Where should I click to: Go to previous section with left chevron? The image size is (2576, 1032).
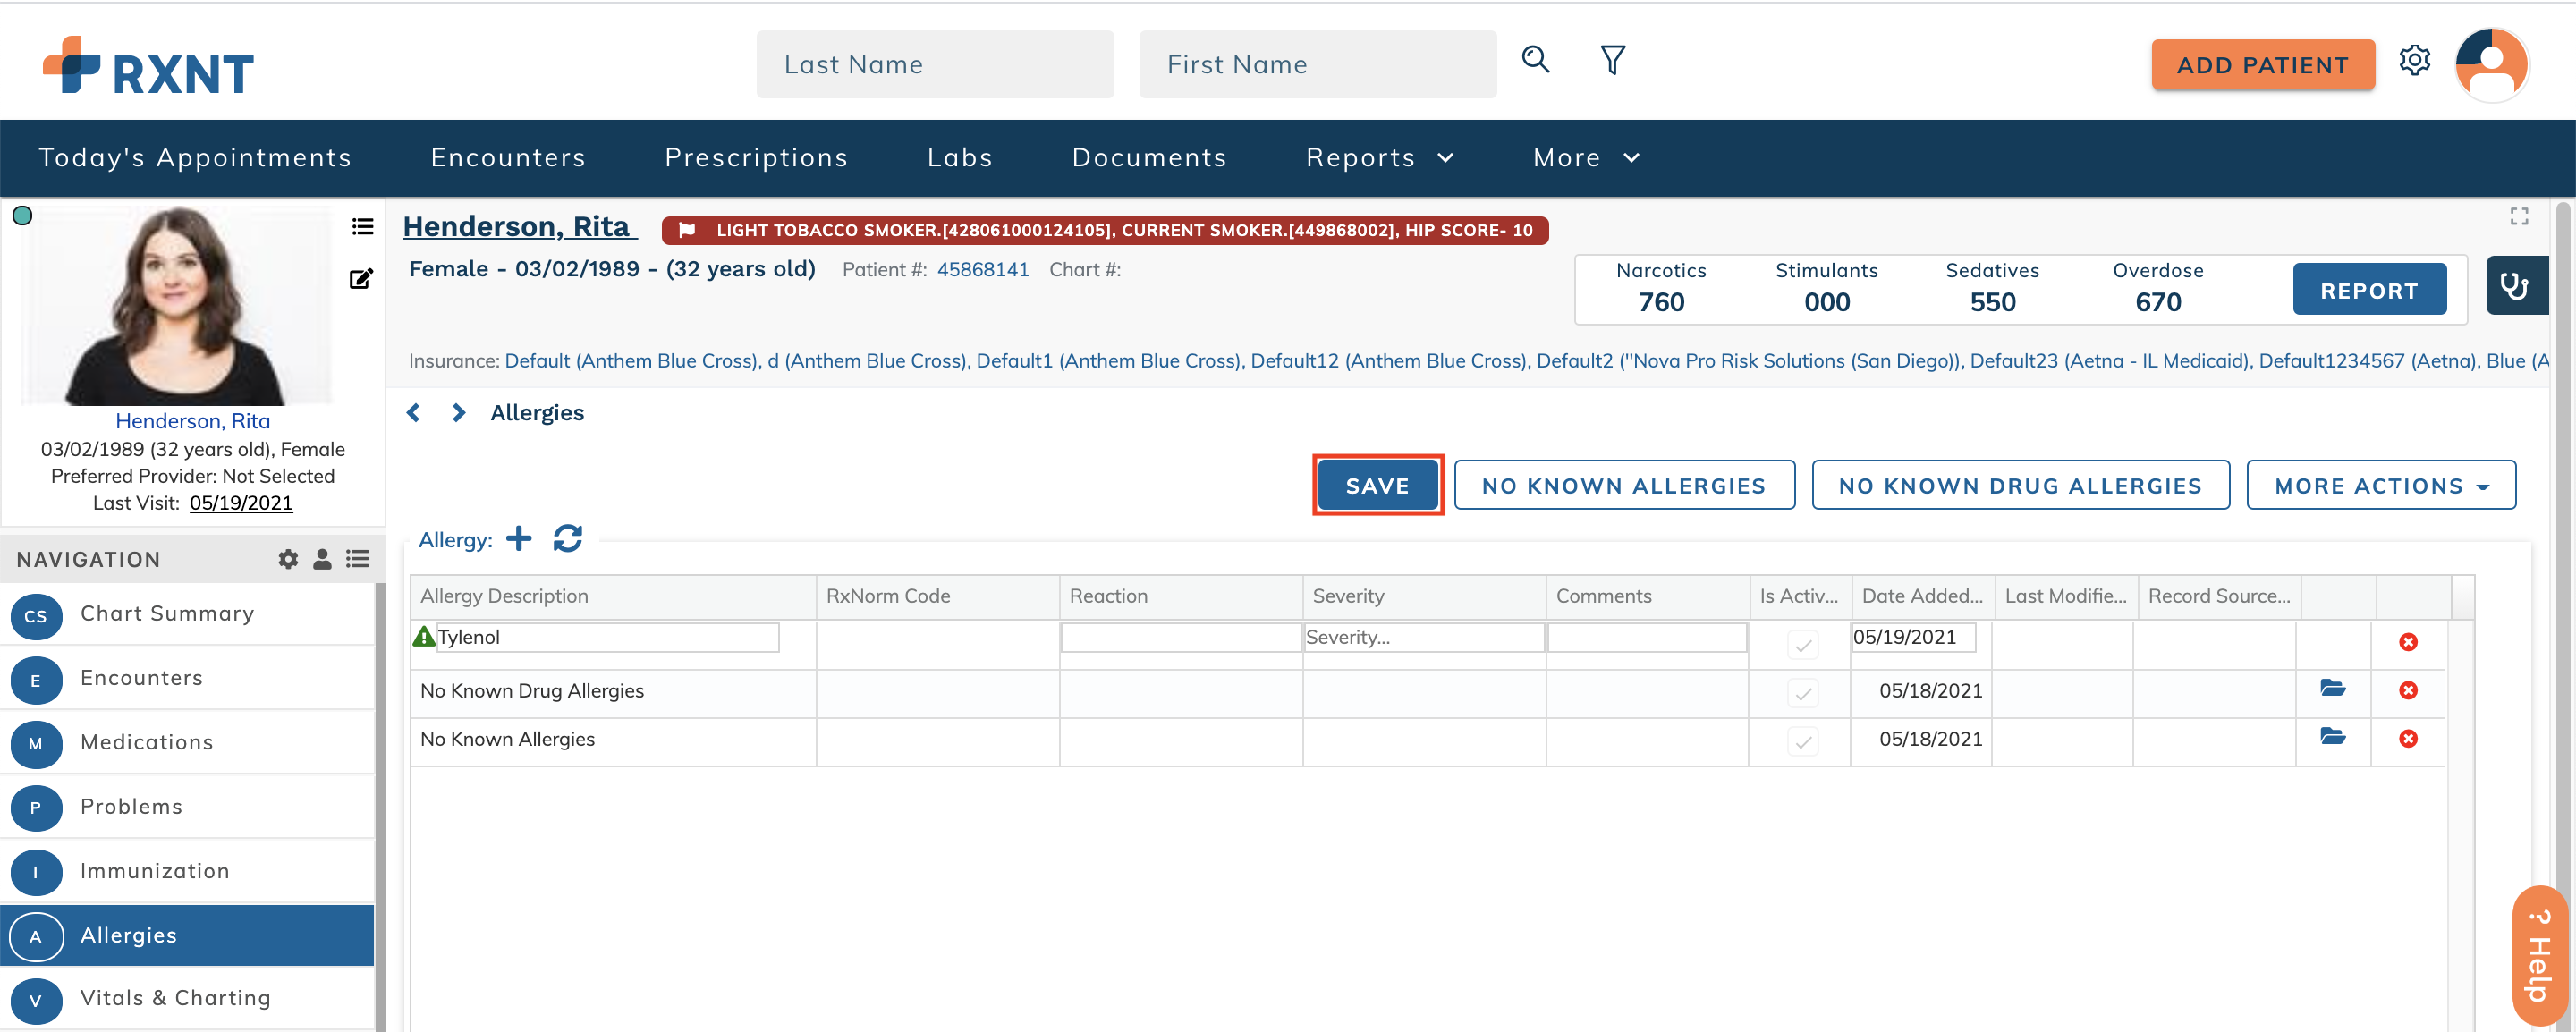click(413, 413)
